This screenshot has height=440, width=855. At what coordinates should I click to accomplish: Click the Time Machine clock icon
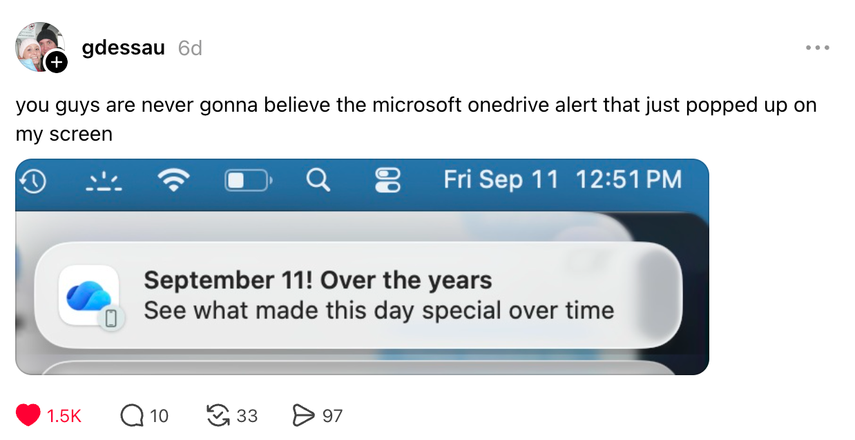[33, 181]
